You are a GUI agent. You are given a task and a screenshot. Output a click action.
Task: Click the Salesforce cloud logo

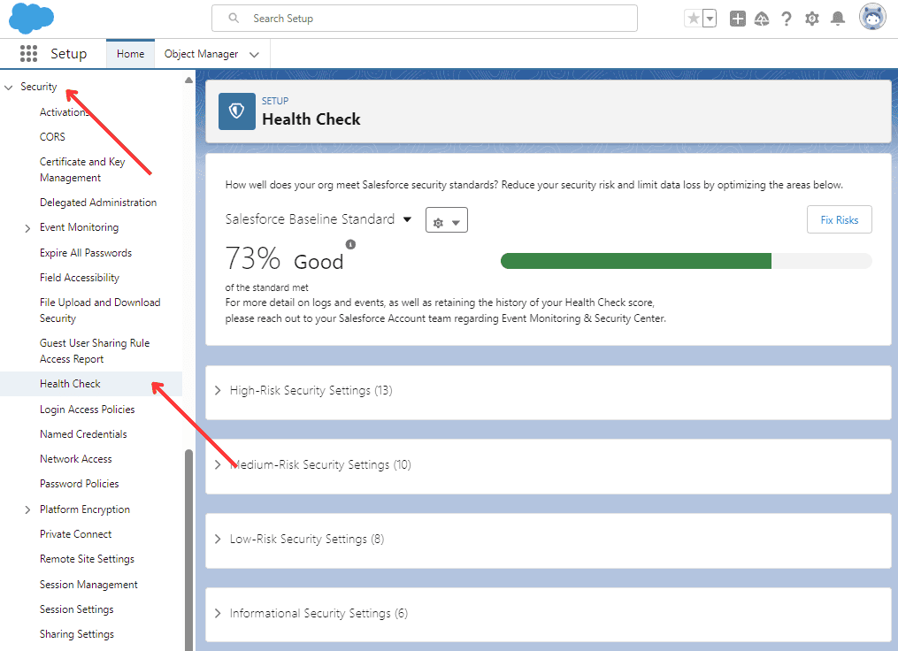tap(31, 18)
